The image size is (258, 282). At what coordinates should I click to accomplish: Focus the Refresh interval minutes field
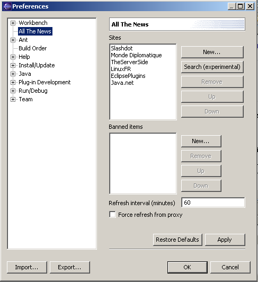[213, 202]
